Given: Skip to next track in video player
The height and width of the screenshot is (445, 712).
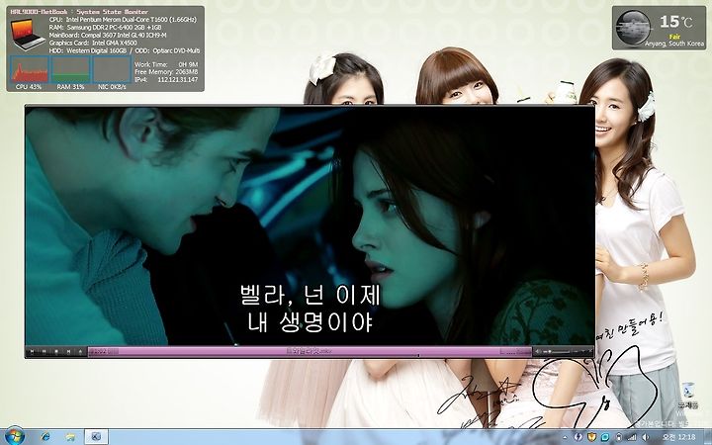Looking at the screenshot, I should point(68,351).
